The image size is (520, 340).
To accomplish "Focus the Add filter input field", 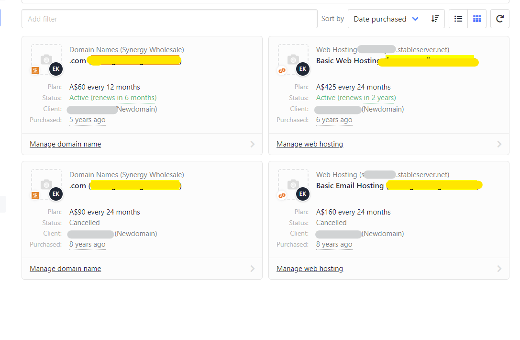I will 169,19.
